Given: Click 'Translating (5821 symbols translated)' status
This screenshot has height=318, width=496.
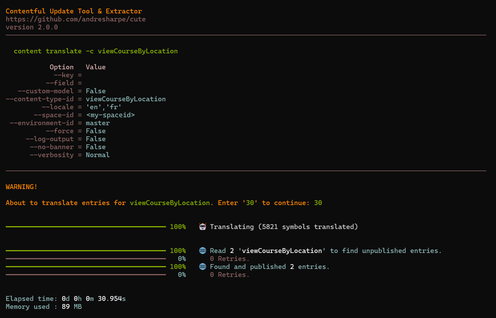Looking at the screenshot, I should (x=284, y=227).
